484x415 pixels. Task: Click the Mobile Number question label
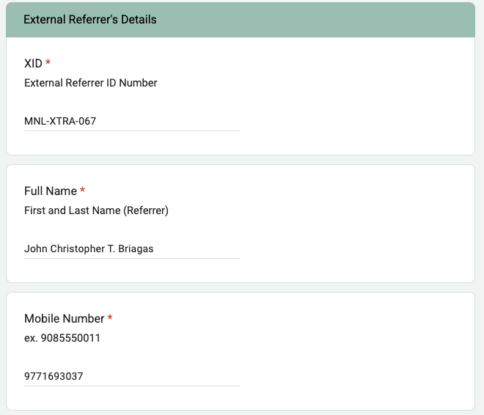[x=65, y=318]
